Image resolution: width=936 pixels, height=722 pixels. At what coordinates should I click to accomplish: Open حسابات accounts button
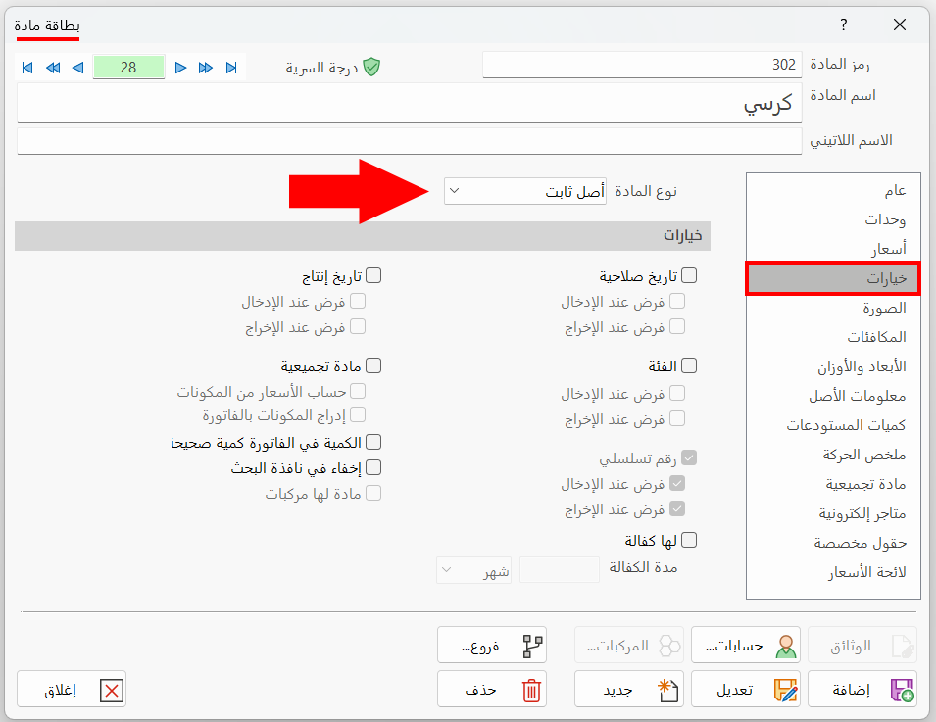coord(746,645)
